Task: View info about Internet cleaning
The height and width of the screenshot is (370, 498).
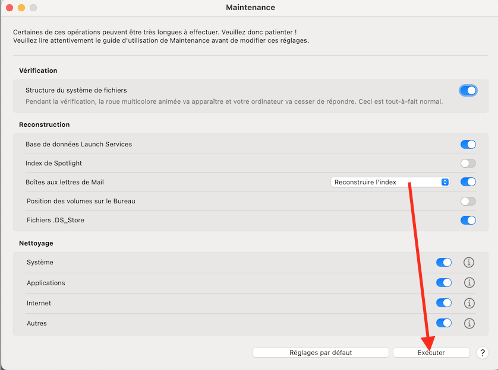Action: click(x=469, y=303)
